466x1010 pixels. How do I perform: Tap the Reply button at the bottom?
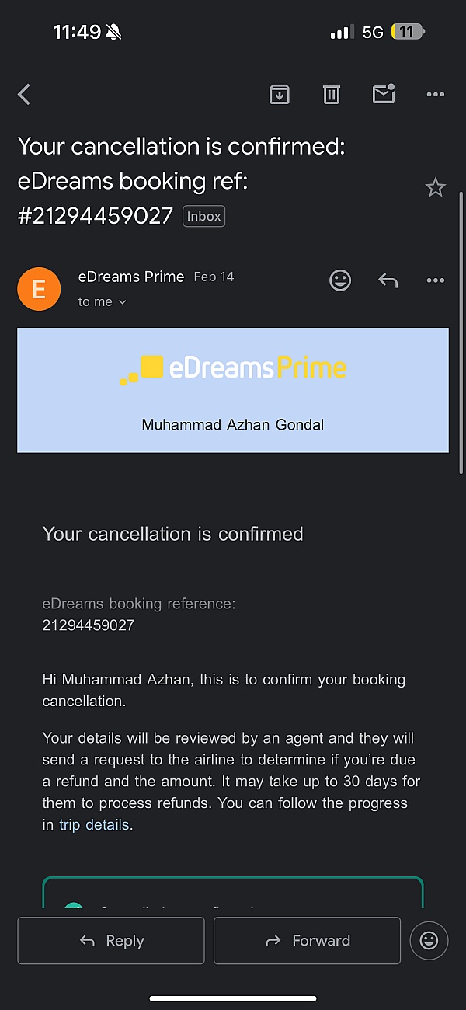[x=111, y=941]
